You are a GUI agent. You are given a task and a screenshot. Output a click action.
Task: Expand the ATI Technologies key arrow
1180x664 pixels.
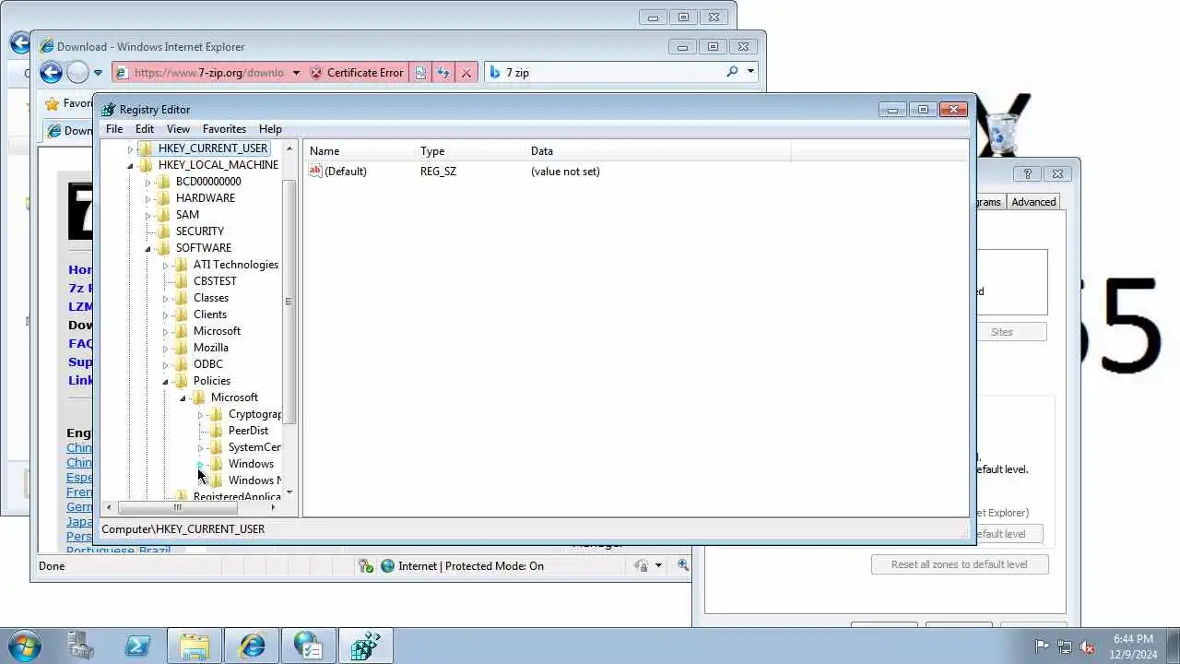pos(165,265)
